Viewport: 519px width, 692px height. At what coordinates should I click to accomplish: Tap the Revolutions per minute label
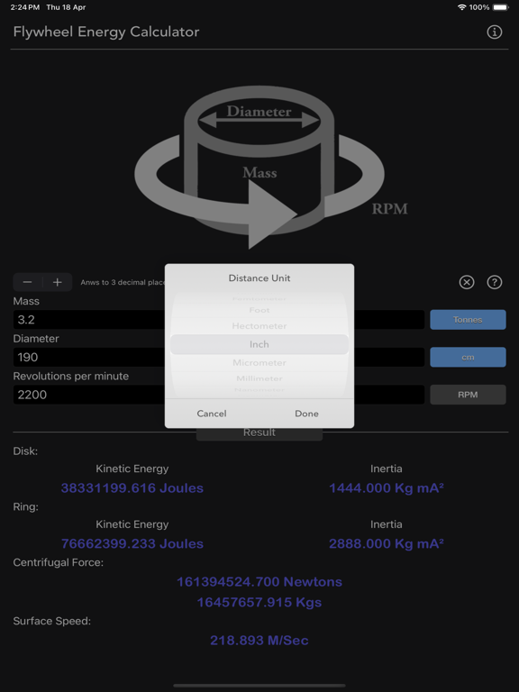click(70, 377)
